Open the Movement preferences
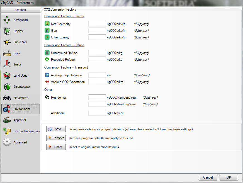This screenshot has width=243, height=183. point(20,98)
